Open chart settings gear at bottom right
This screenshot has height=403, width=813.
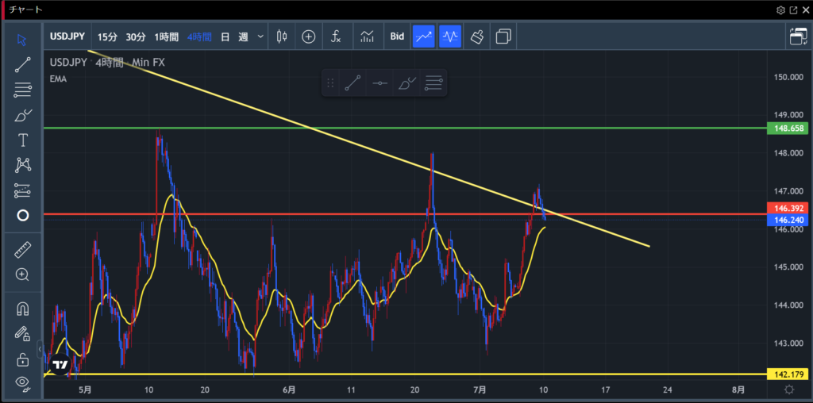click(x=788, y=390)
